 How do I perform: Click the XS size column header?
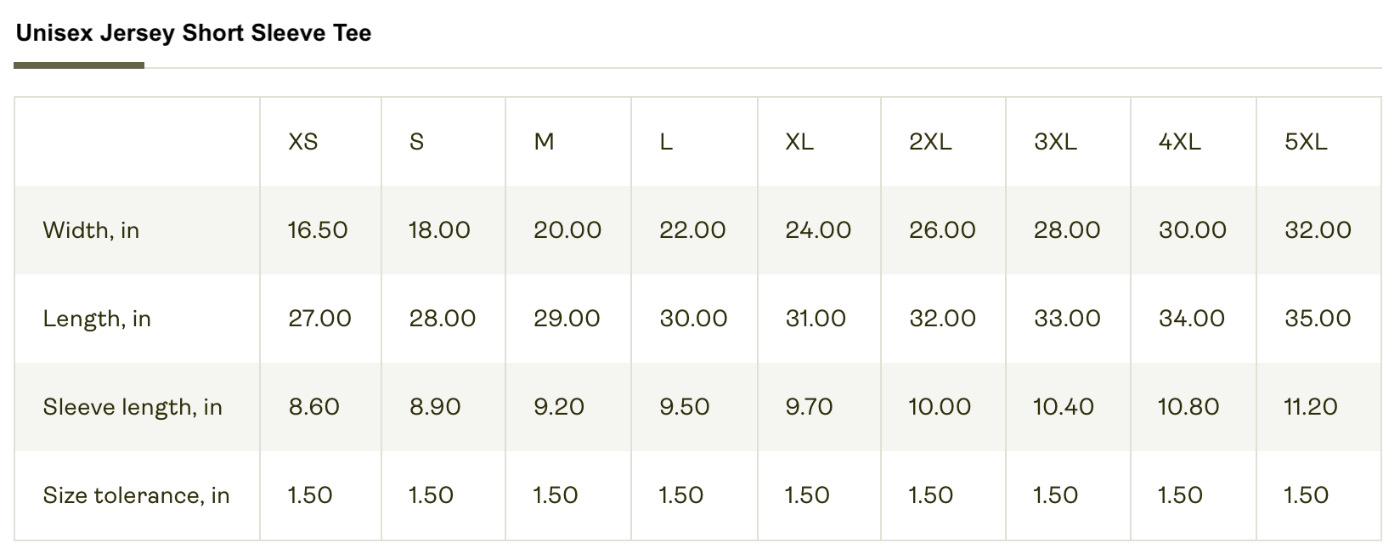tap(303, 142)
